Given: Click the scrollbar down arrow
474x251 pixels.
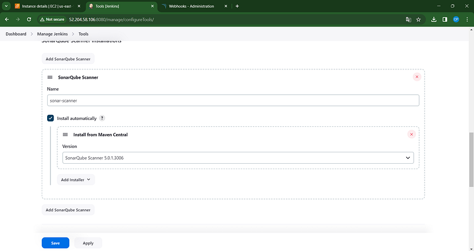Looking at the screenshot, I should tap(471, 249).
